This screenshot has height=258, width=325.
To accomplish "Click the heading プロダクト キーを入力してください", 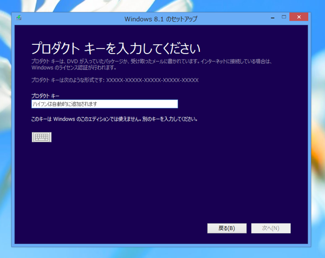I will [116, 49].
